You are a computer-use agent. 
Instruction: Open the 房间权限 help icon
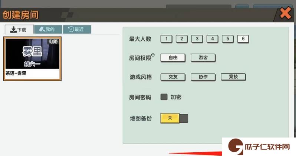pos(153,55)
